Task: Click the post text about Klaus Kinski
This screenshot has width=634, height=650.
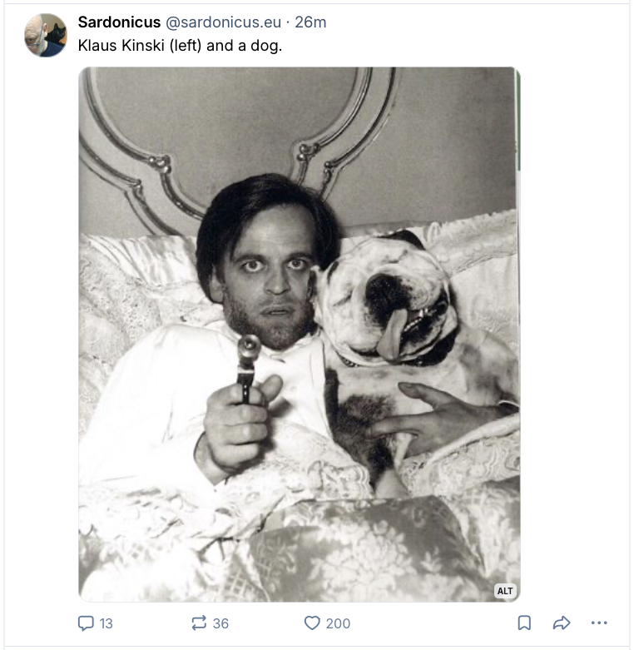Action: (x=180, y=45)
